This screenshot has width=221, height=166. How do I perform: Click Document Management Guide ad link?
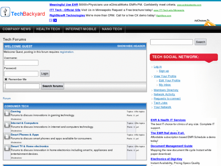pyautogui.click(x=171, y=146)
